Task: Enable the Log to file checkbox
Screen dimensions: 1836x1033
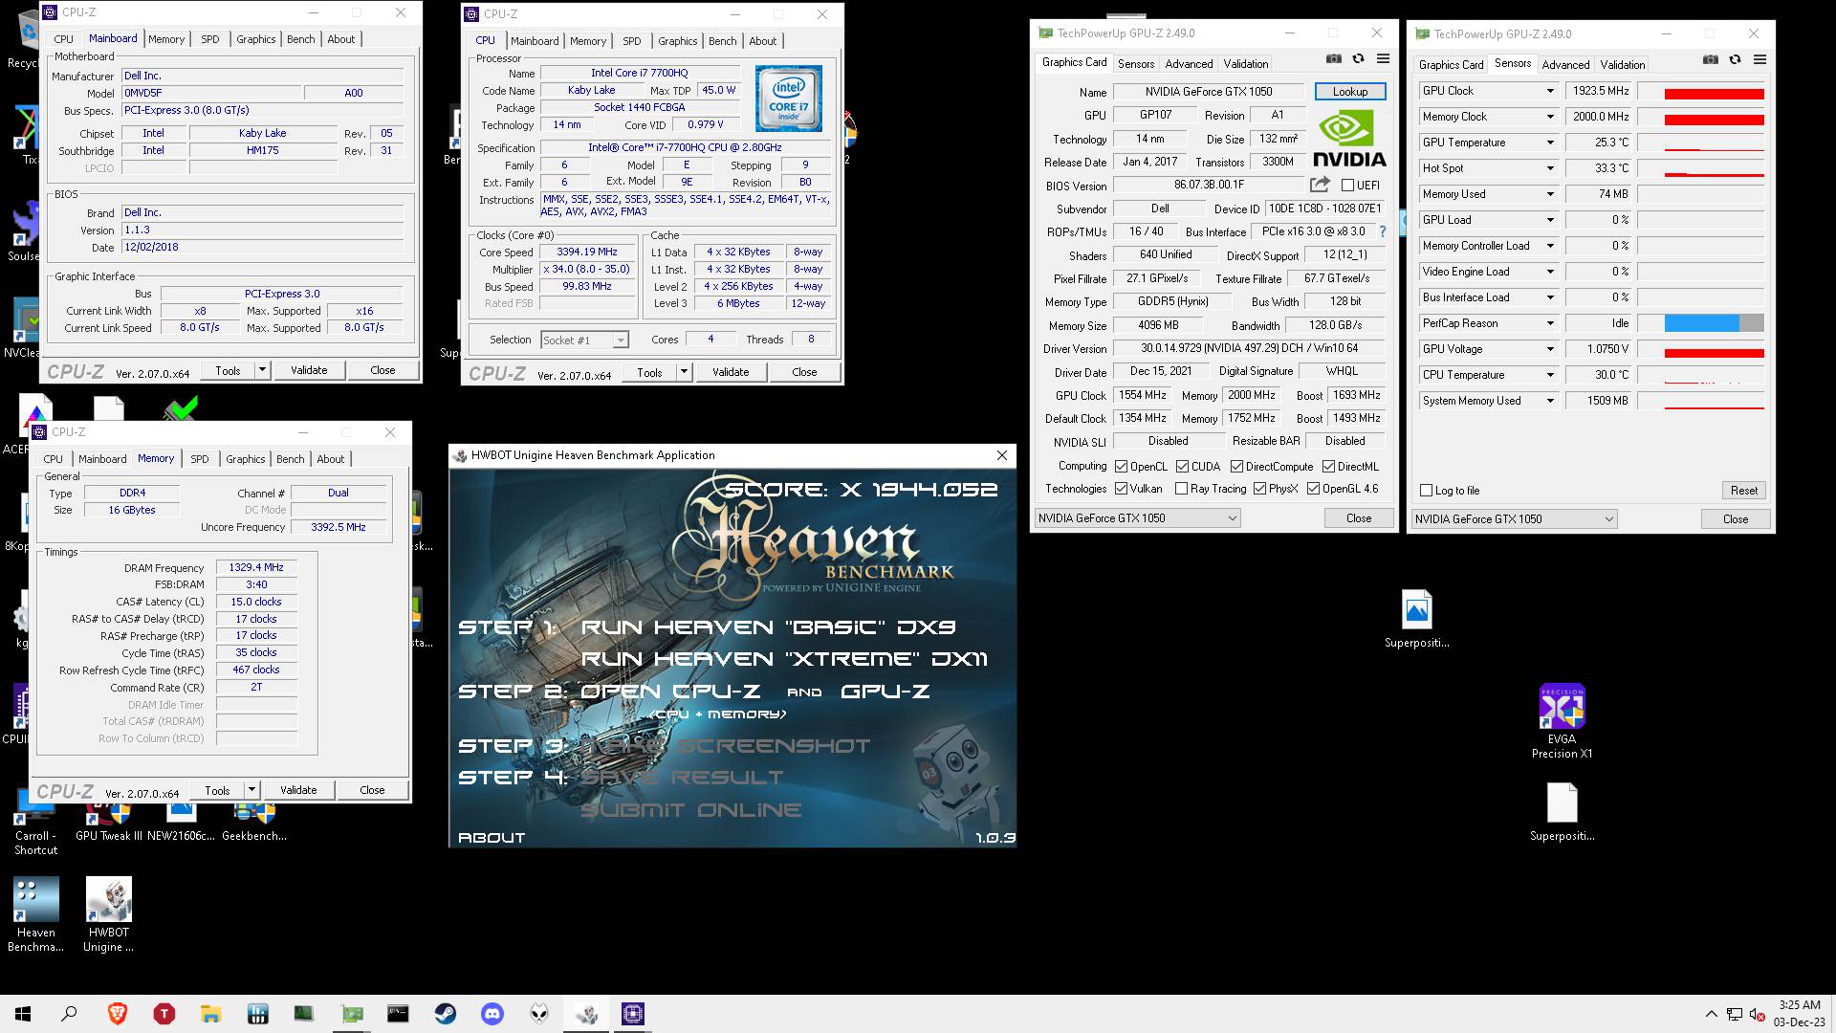Action: (x=1427, y=490)
